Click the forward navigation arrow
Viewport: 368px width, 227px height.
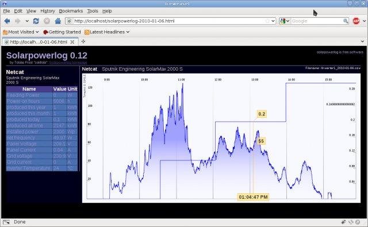click(x=18, y=21)
